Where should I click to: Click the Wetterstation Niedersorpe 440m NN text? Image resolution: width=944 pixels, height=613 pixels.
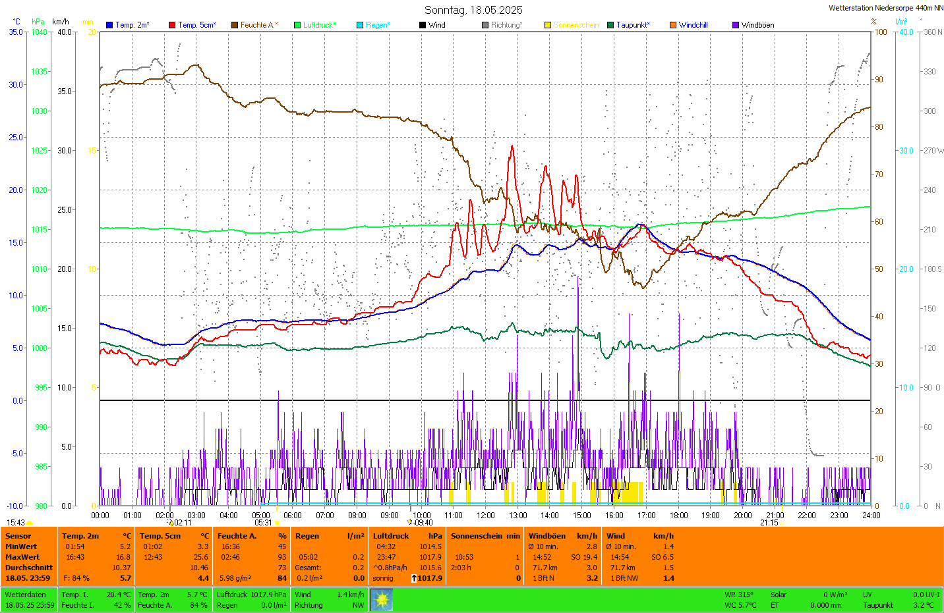pos(885,8)
